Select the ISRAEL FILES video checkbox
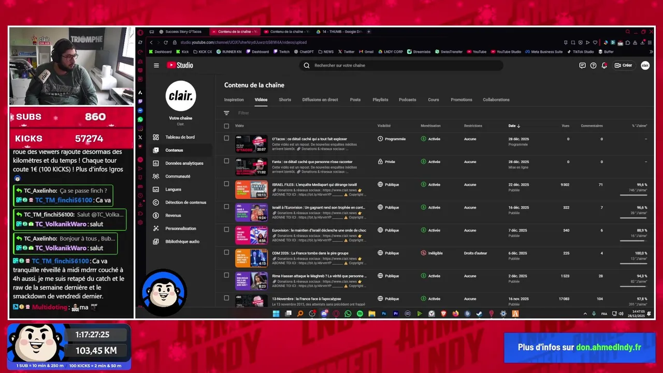The height and width of the screenshot is (373, 663). 226,184
